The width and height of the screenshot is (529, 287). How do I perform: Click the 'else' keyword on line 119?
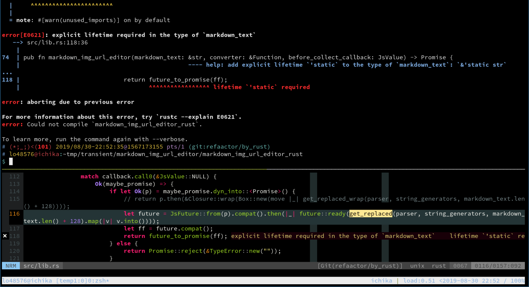point(124,243)
